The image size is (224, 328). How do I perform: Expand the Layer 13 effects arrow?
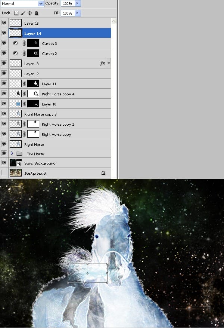pos(109,64)
